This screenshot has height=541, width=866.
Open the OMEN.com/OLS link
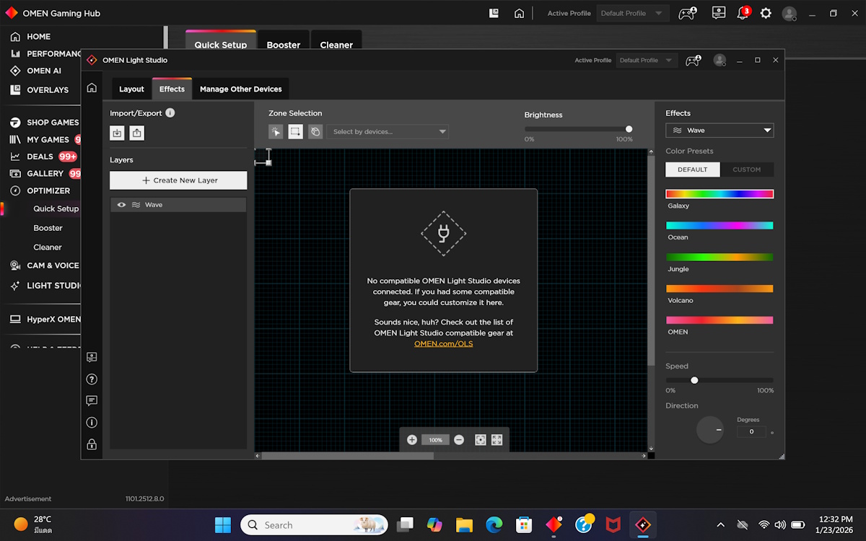point(443,344)
